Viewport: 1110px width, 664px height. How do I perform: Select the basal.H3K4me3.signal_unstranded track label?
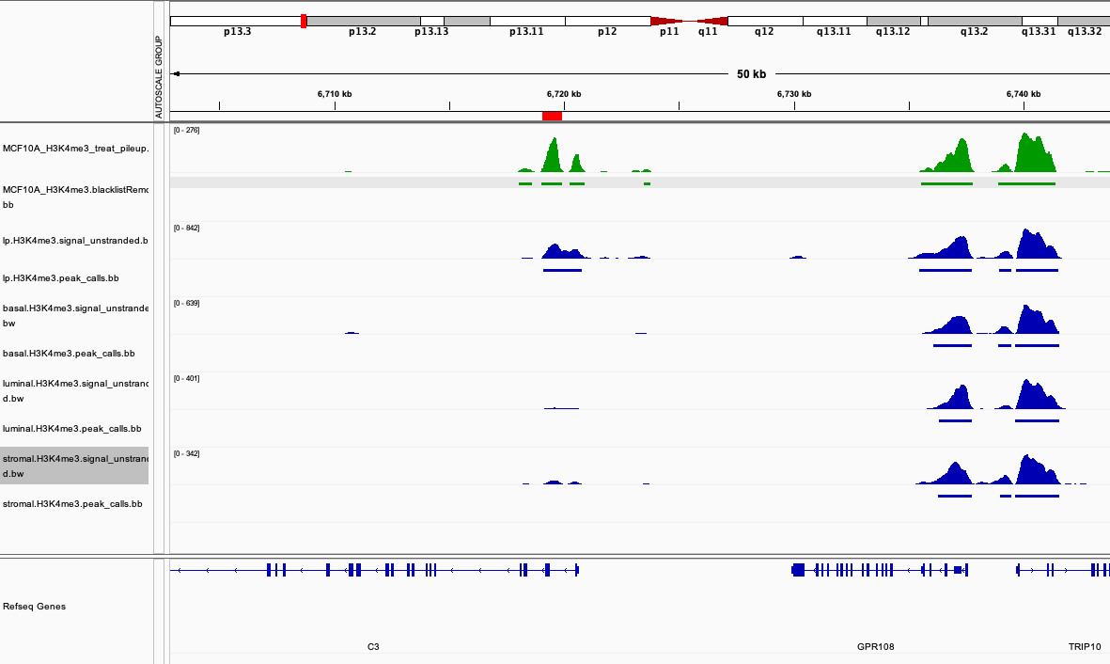tap(75, 315)
